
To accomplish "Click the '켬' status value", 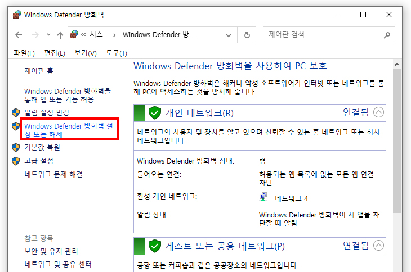I will 262,161.
